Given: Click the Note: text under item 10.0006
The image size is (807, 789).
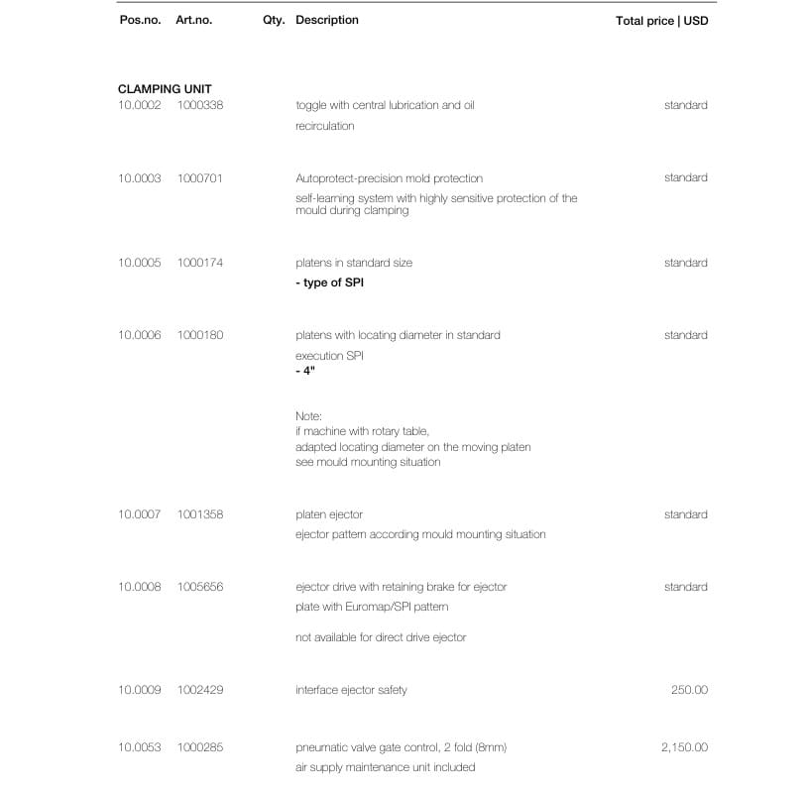Looking at the screenshot, I should (308, 416).
